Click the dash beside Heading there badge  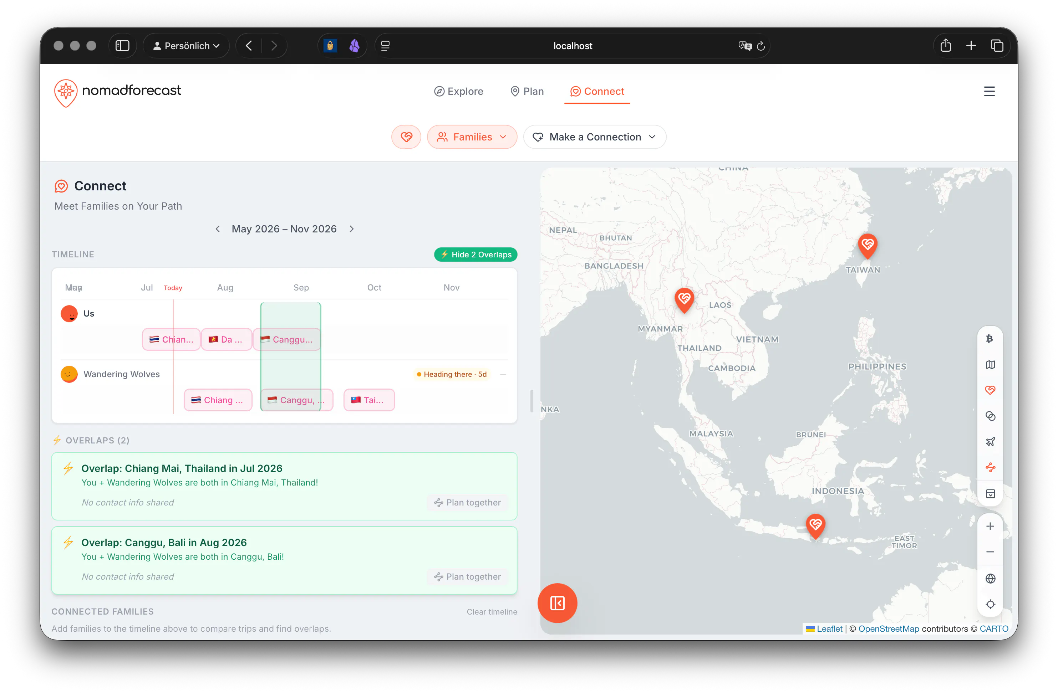point(503,374)
